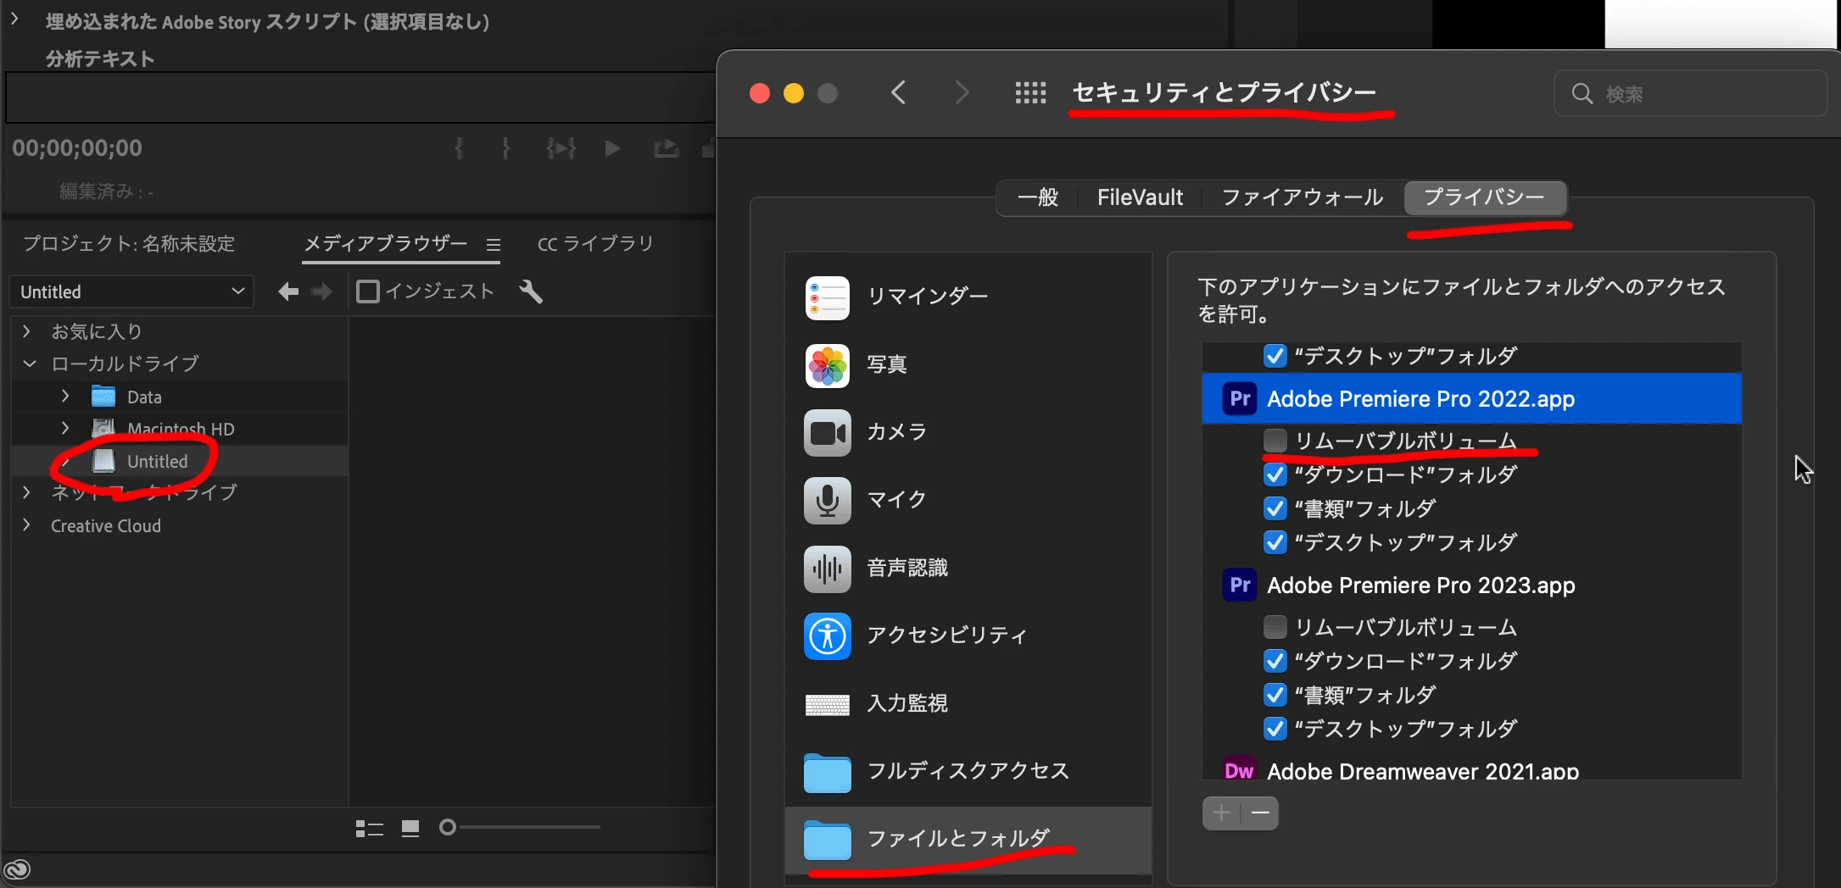Open the Project panel tab

click(x=129, y=244)
